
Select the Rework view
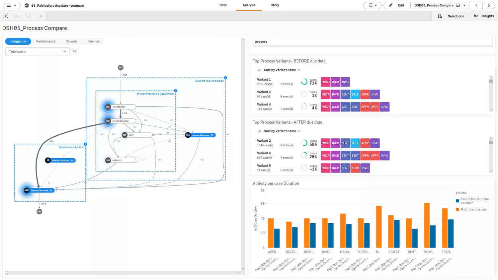click(71, 41)
